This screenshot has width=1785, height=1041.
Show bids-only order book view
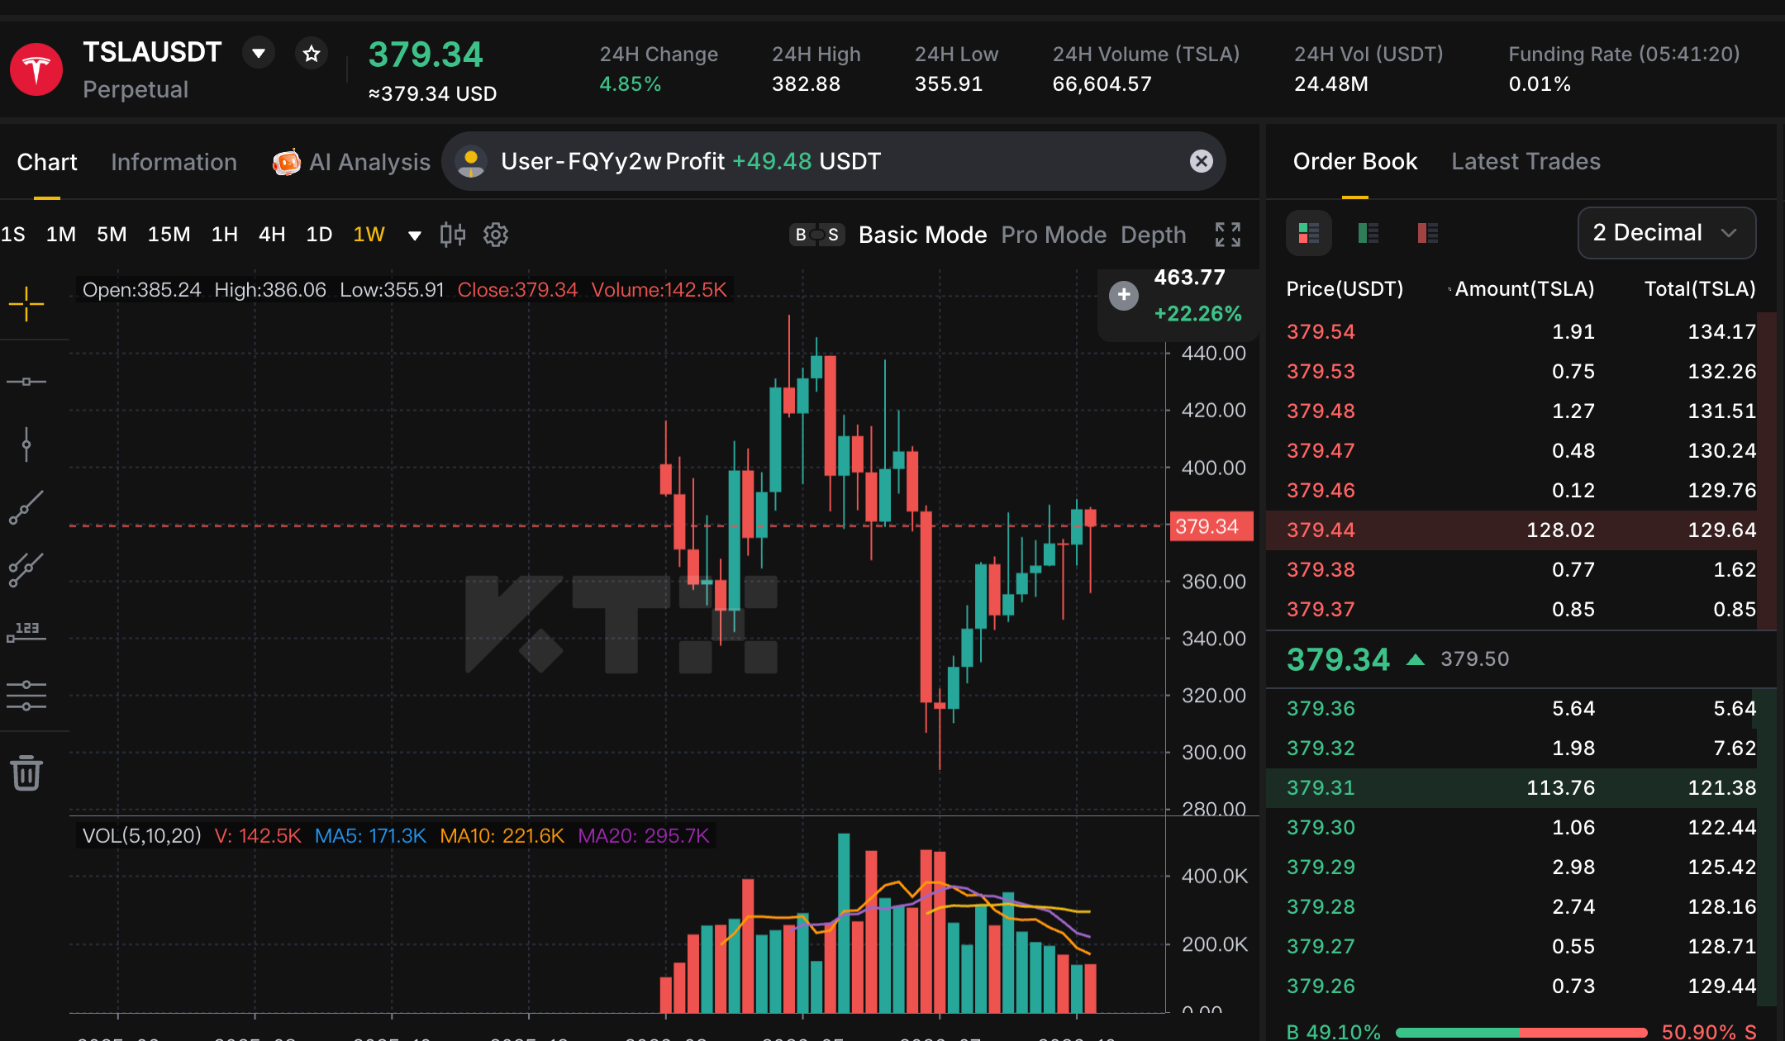(x=1368, y=233)
